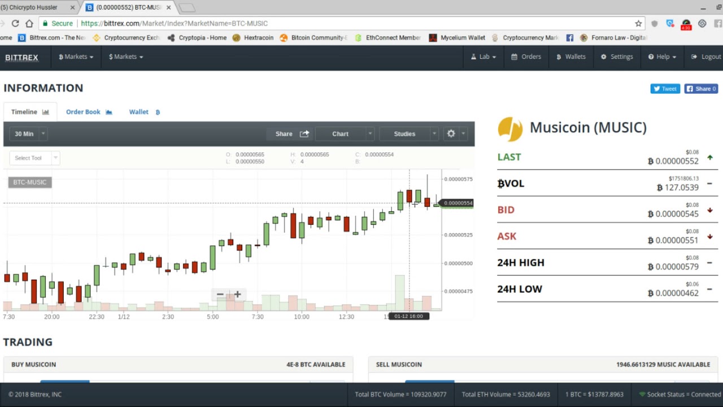Expand the Help menu
Viewport: 723px width, 407px height.
coord(662,57)
